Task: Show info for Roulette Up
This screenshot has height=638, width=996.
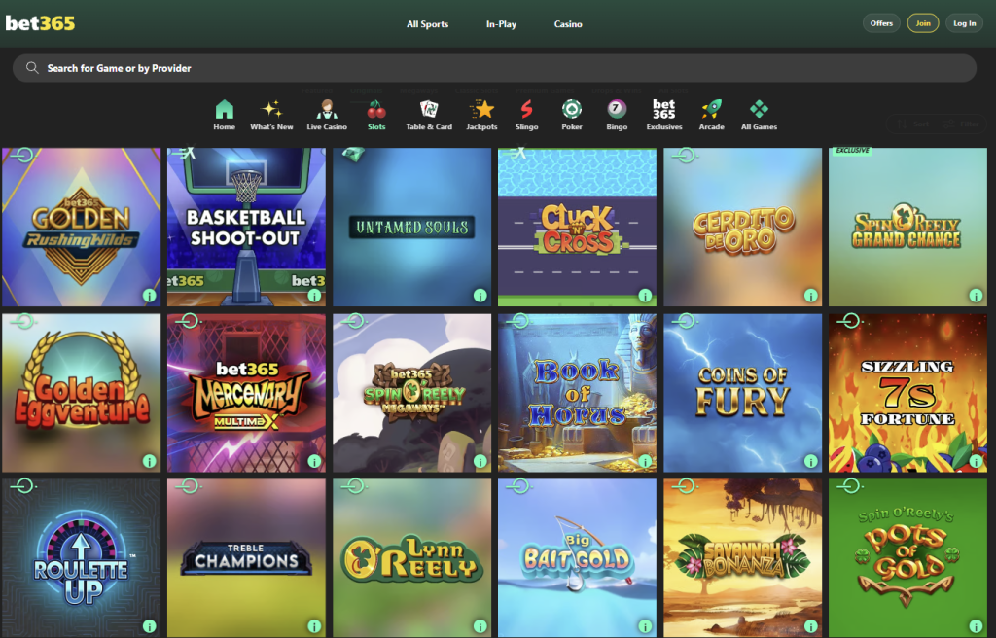Action: tap(149, 626)
